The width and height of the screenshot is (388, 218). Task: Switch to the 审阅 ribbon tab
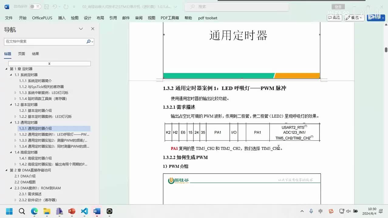pyautogui.click(x=139, y=18)
